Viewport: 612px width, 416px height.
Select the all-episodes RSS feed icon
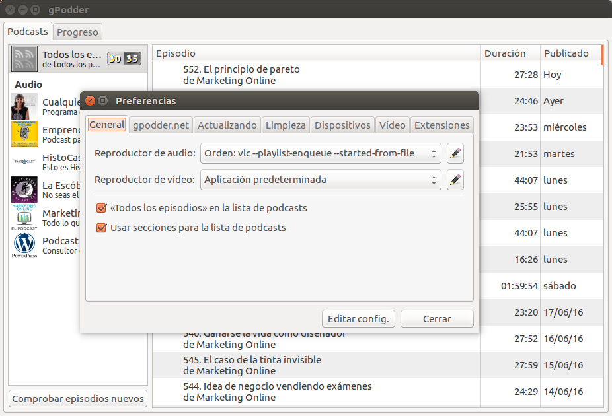(x=24, y=59)
